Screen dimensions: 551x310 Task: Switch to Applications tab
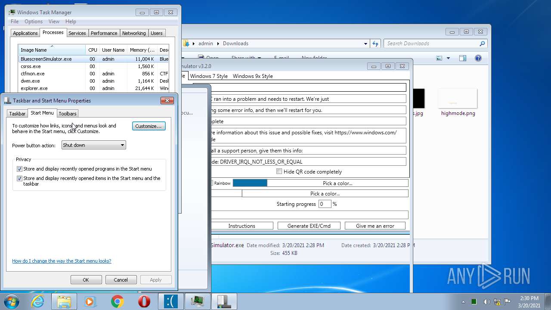[25, 33]
